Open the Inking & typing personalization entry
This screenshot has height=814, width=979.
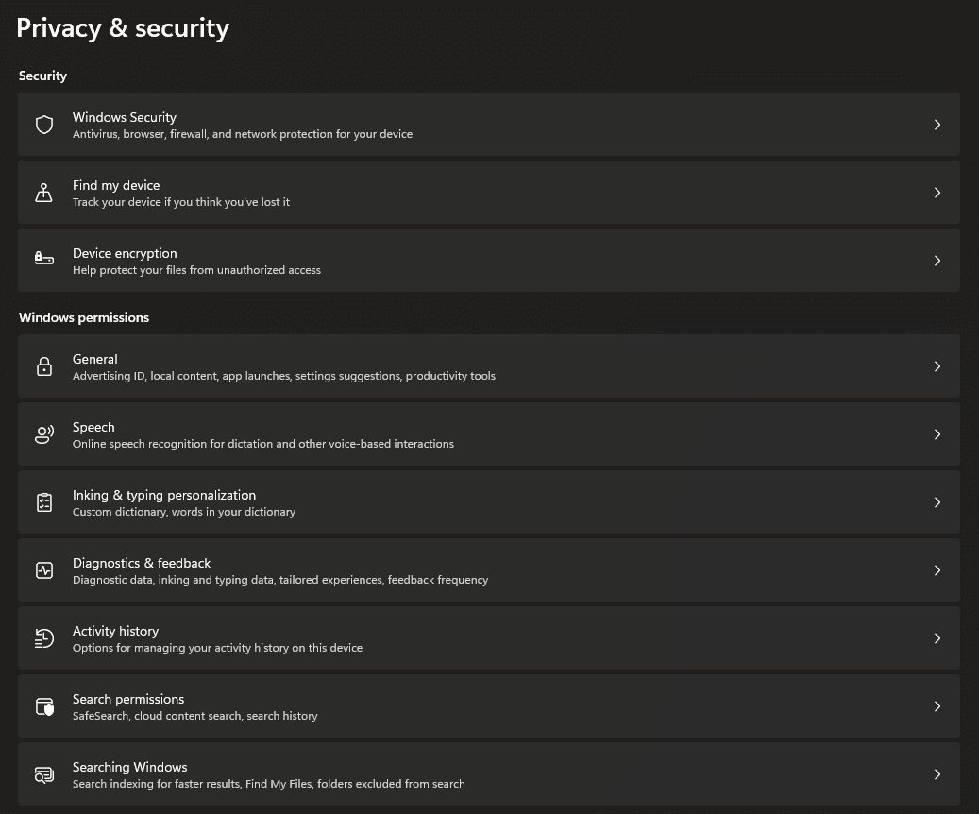[x=164, y=495]
